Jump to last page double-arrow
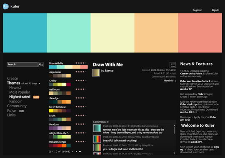 [80, 151]
